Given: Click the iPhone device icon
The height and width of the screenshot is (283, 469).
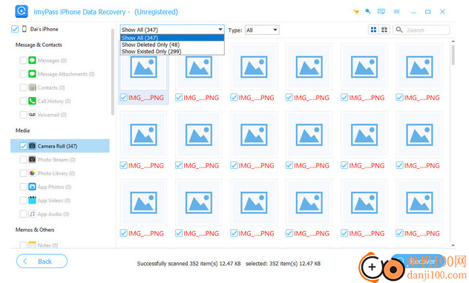Looking at the screenshot, I should (x=24, y=29).
